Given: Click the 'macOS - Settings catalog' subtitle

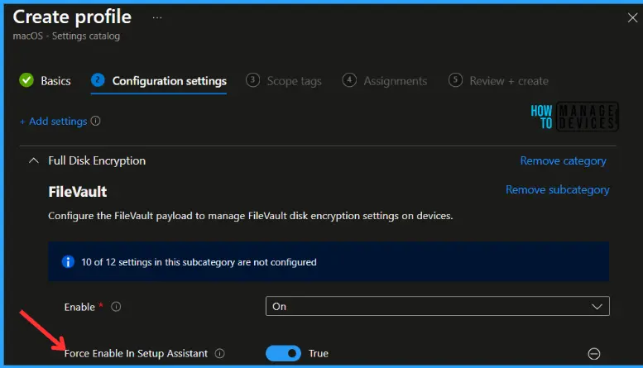Looking at the screenshot, I should tap(66, 36).
